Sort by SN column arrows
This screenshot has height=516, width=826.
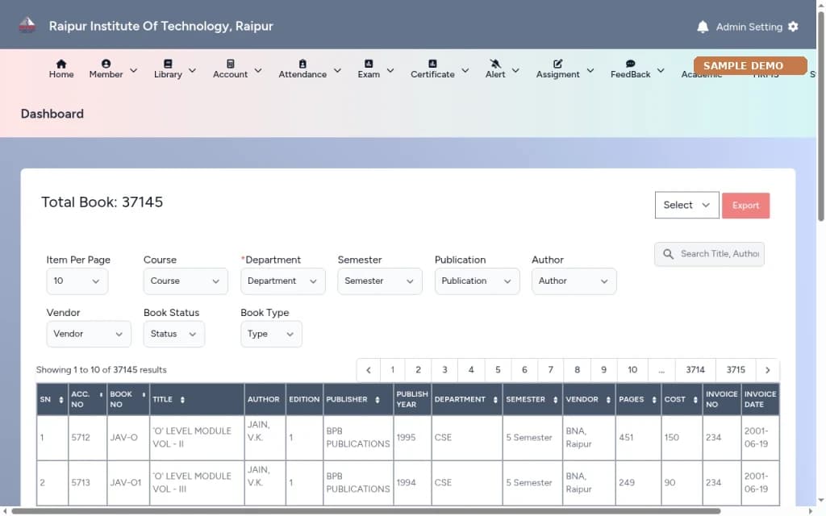61,400
